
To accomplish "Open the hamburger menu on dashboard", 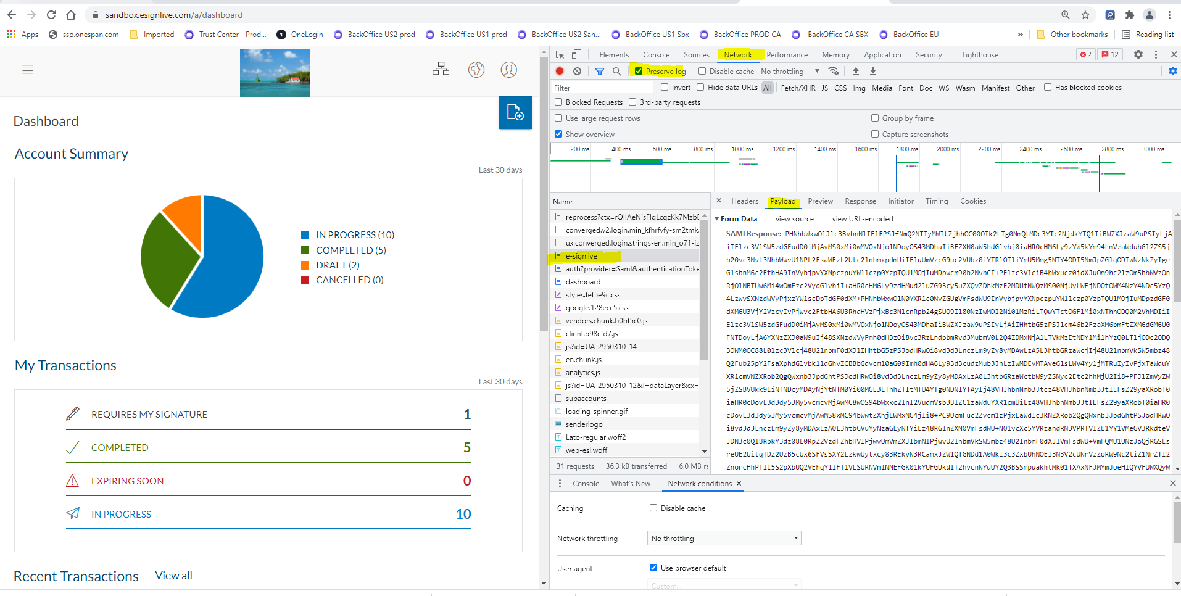I will coord(28,70).
